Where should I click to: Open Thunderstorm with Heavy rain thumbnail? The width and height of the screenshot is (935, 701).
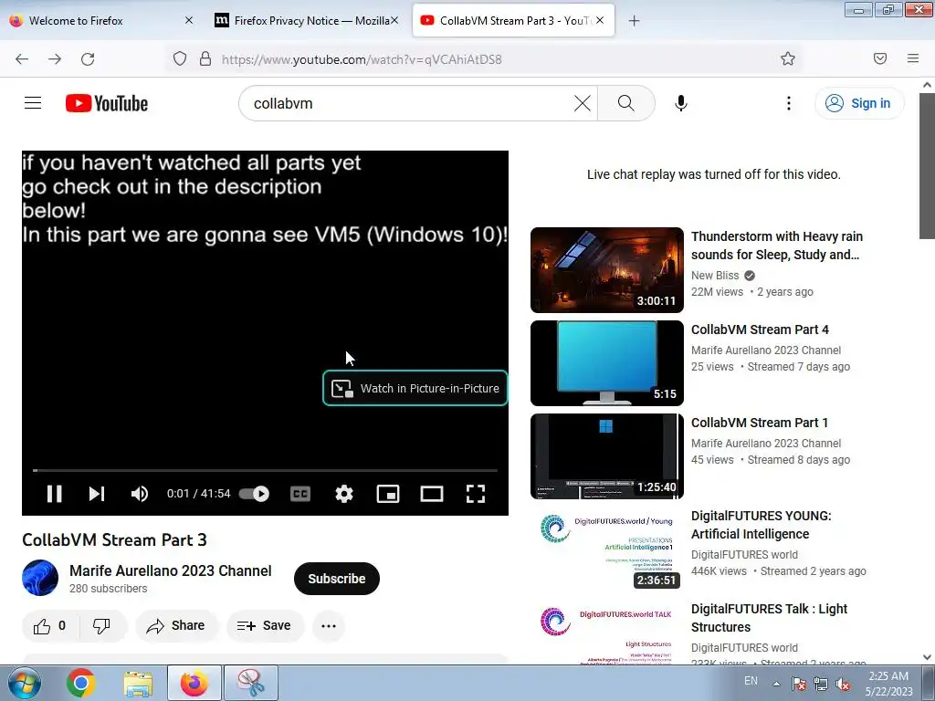point(607,270)
